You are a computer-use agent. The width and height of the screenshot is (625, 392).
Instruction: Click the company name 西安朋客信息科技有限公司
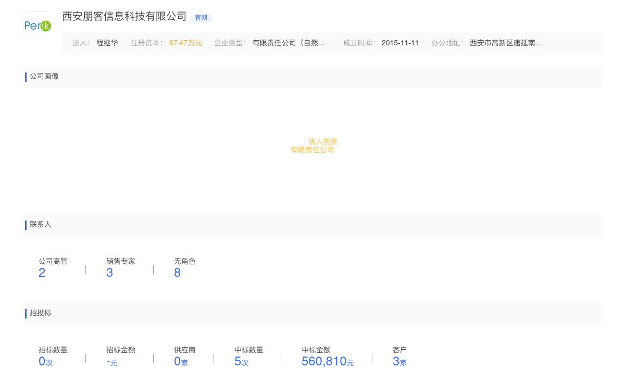point(123,17)
